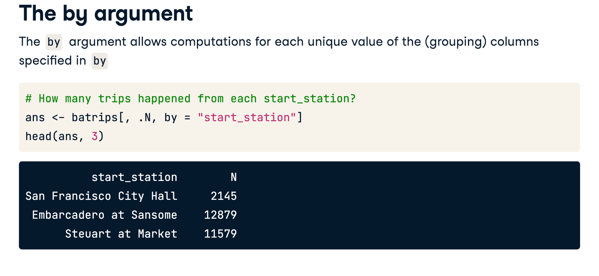Click the second inline 'by' code label

point(100,61)
